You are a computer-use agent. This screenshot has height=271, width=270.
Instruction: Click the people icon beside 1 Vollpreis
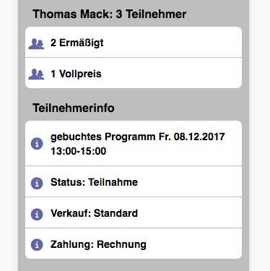[36, 74]
